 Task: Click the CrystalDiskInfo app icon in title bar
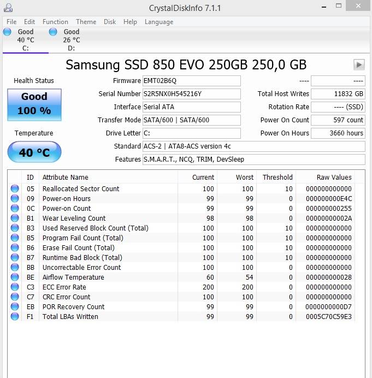pos(8,8)
